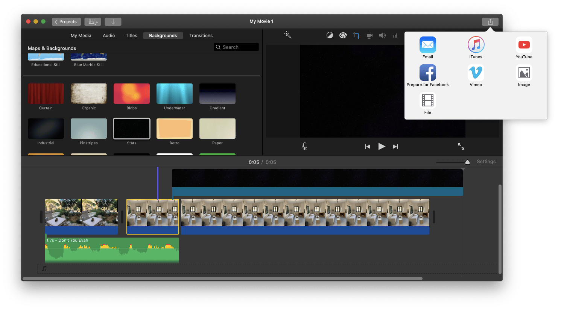Share movie via Email
561x309 pixels.
[x=427, y=48]
